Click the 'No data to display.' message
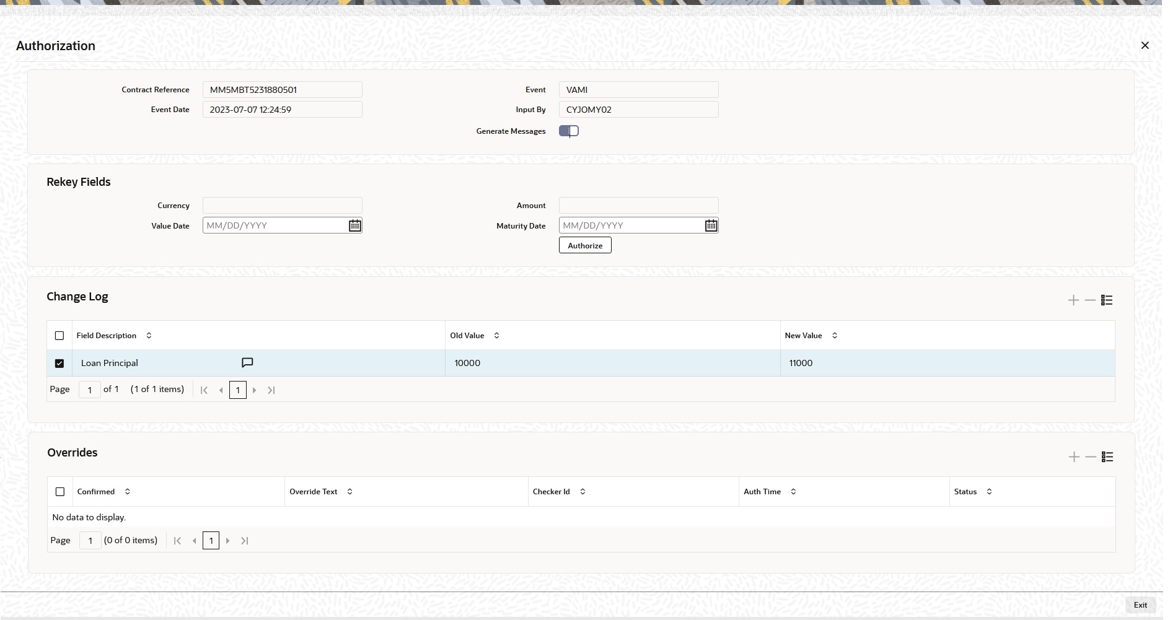The width and height of the screenshot is (1170, 620). 89,517
